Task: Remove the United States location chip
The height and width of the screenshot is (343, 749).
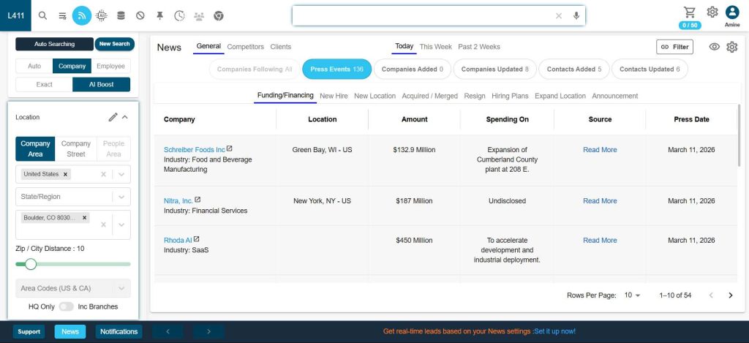Action: coord(65,174)
